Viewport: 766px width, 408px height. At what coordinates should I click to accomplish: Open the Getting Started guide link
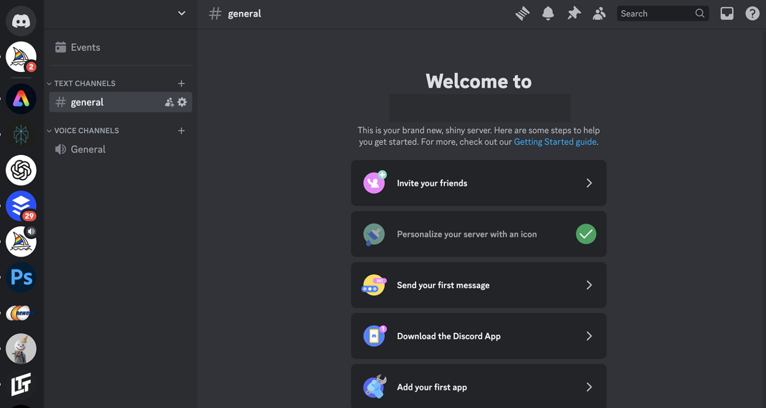tap(555, 142)
